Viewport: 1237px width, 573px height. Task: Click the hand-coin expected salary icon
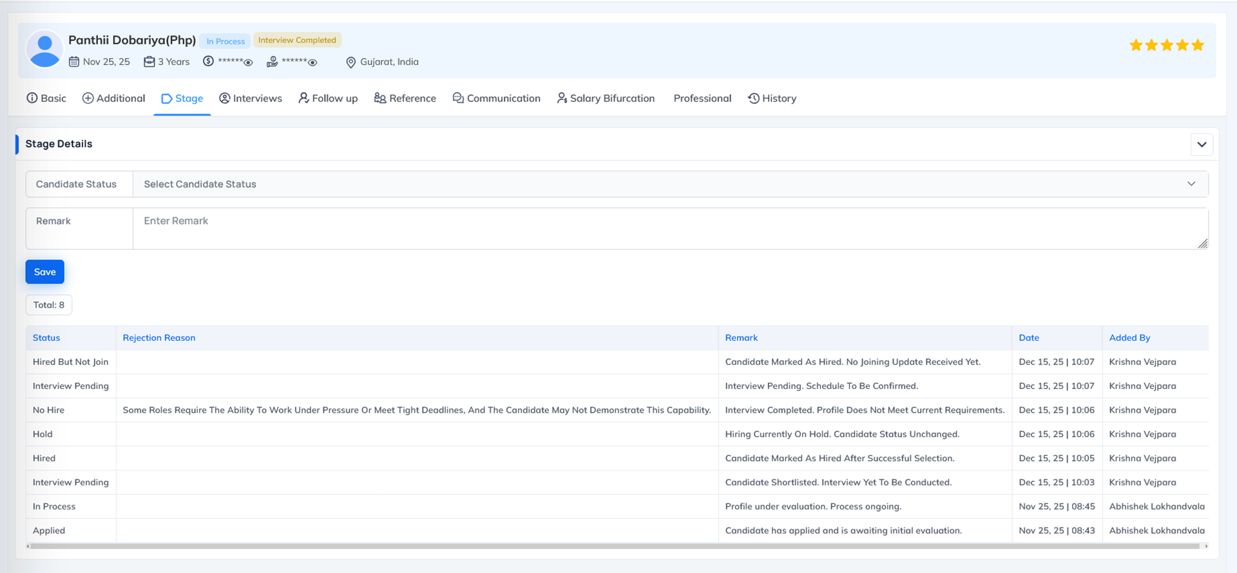273,62
